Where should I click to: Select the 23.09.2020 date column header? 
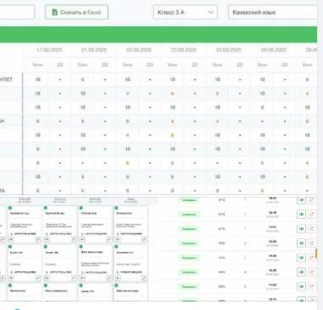click(x=183, y=50)
